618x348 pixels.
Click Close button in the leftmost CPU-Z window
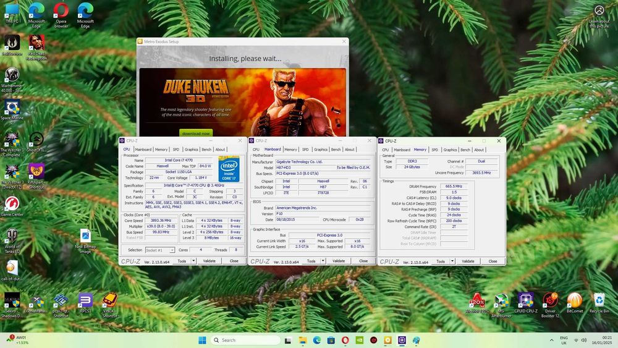click(234, 261)
